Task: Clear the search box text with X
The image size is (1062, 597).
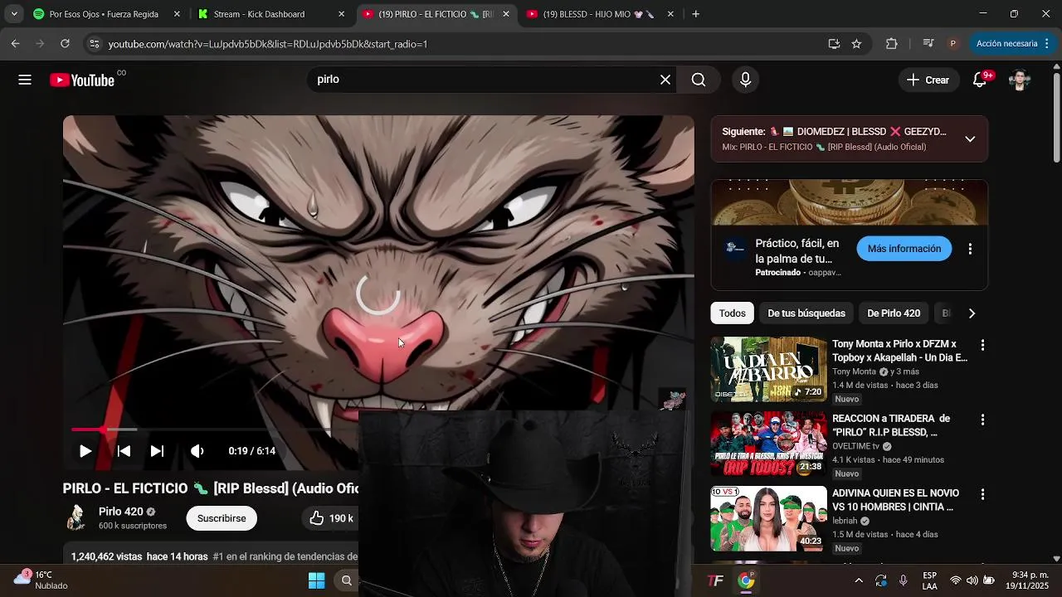Action: click(x=665, y=80)
